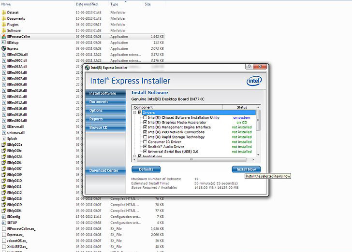352x252 pixels.
Task: Click the EIRes0404.dll file icon
Action: [4, 72]
